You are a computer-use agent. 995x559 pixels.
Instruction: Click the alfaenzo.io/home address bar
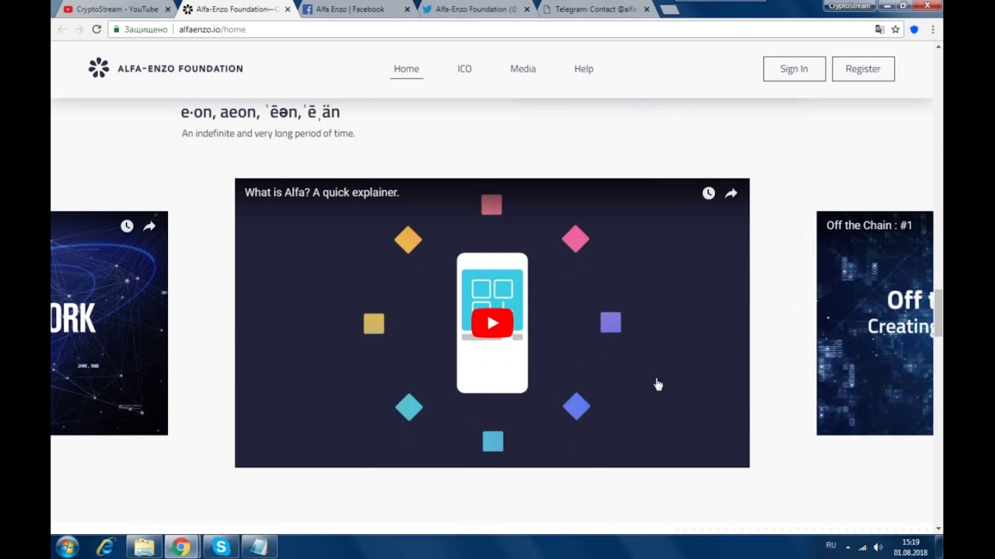490,30
